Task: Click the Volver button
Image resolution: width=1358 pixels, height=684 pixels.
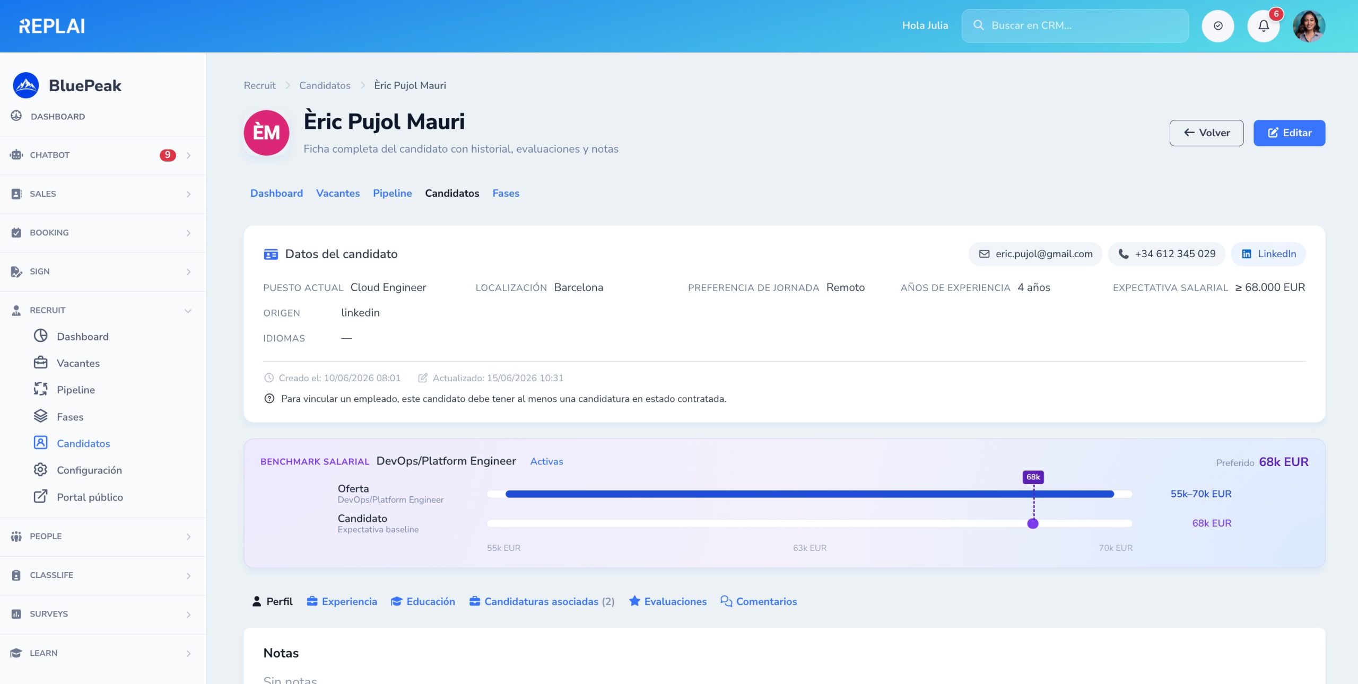Action: pyautogui.click(x=1206, y=133)
